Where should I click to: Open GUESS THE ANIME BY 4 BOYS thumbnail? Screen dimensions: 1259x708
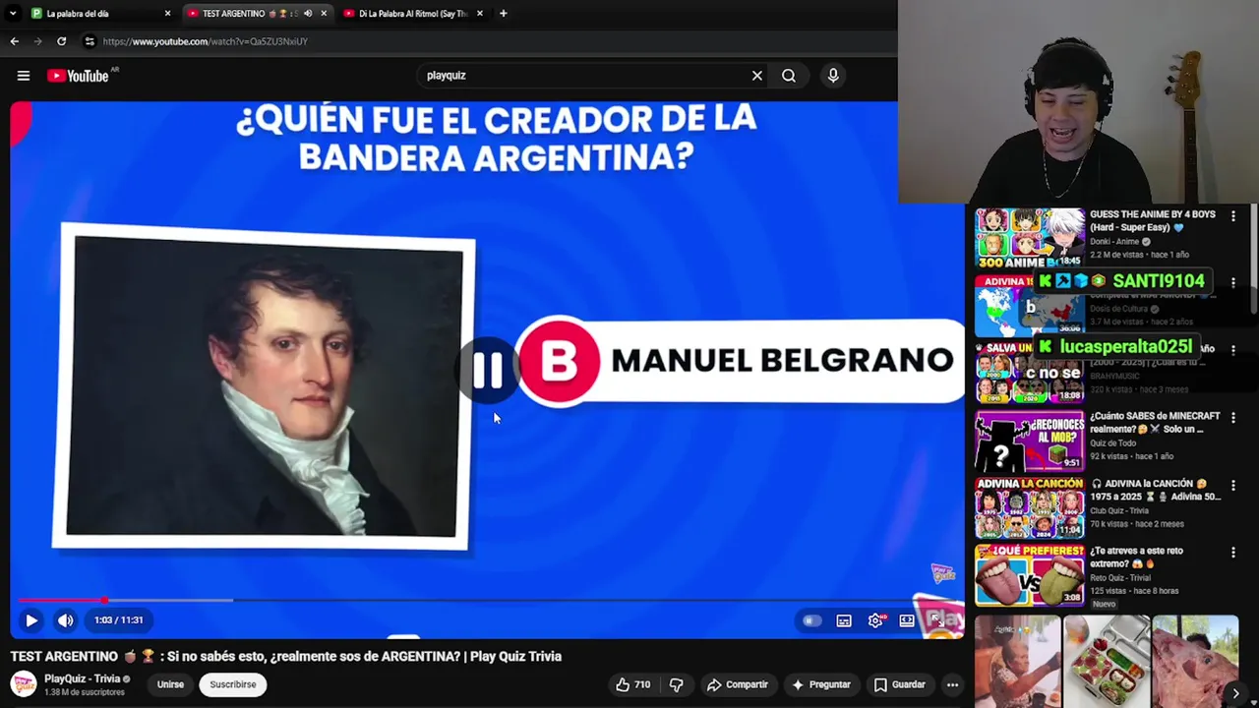1029,238
